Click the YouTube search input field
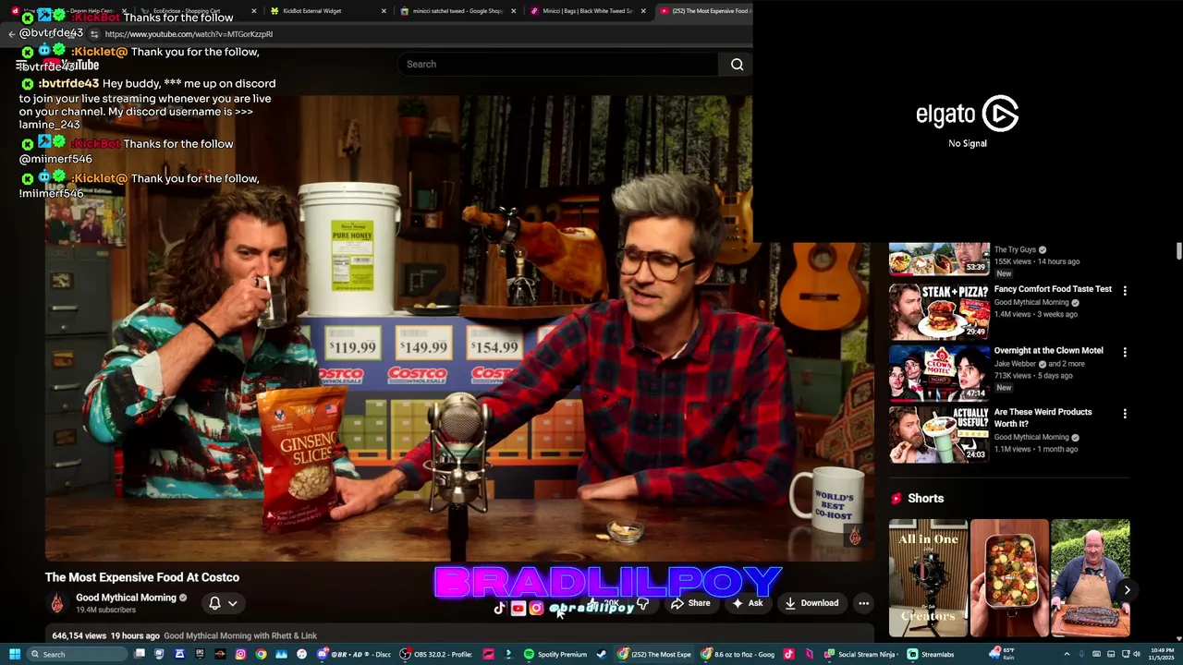The image size is (1183, 665). 558,65
